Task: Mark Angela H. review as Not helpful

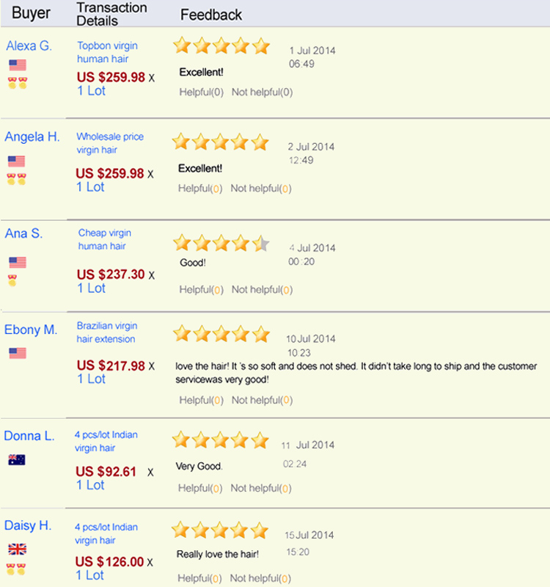Action: tap(261, 189)
